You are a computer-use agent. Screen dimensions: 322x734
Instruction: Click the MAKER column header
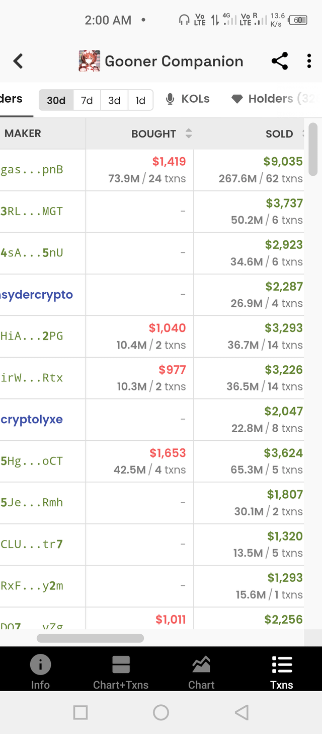(x=23, y=134)
